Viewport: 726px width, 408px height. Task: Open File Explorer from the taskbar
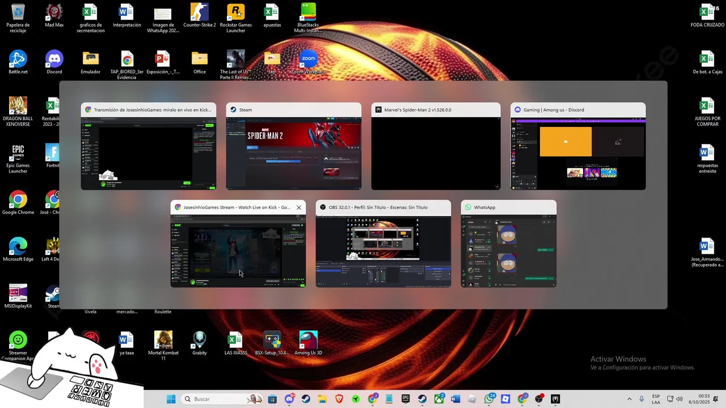pos(323,399)
